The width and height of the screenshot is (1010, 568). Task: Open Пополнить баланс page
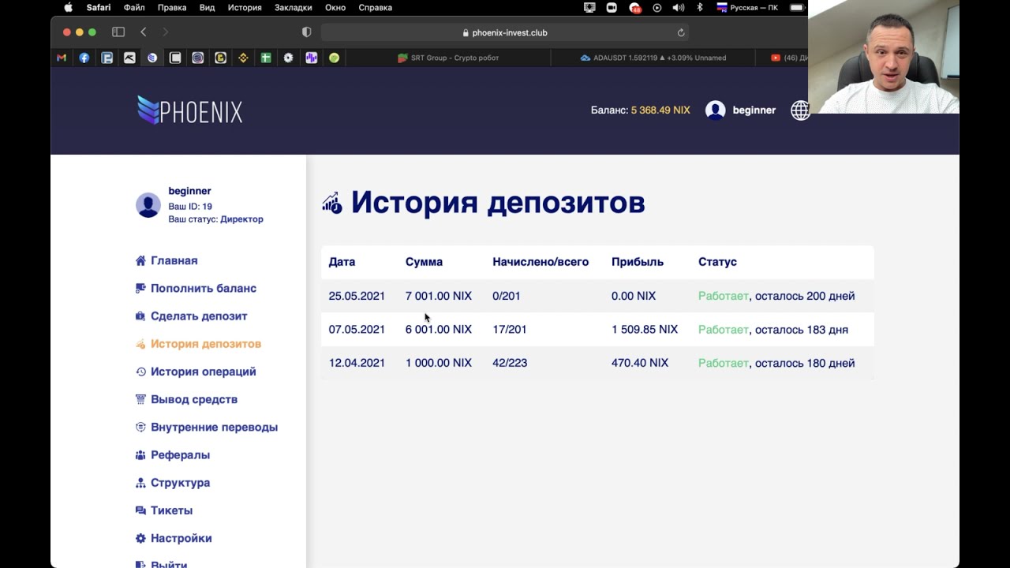[x=204, y=289]
